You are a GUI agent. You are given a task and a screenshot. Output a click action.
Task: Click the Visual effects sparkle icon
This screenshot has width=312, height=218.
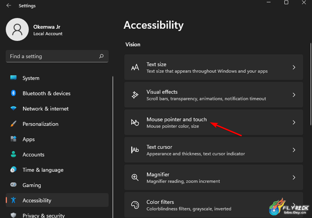[x=135, y=95]
